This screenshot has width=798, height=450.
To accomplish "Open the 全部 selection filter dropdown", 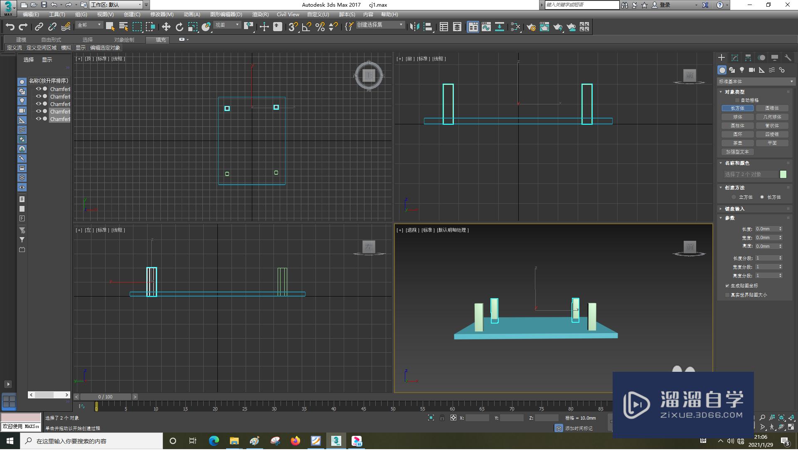I will (x=89, y=25).
